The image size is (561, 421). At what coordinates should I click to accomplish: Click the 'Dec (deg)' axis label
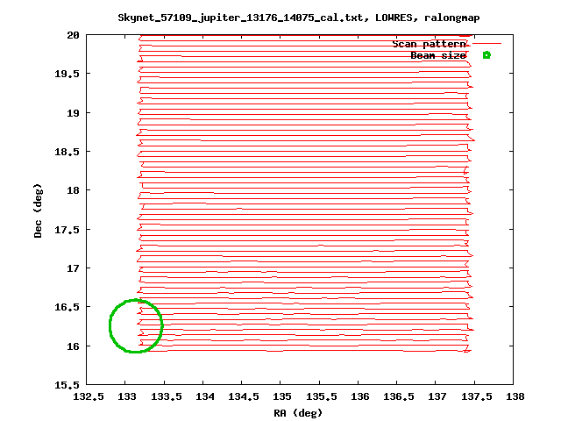(38, 210)
